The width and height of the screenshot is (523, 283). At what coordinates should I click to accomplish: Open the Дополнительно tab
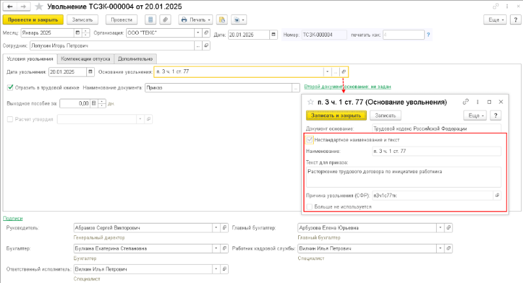coord(135,59)
